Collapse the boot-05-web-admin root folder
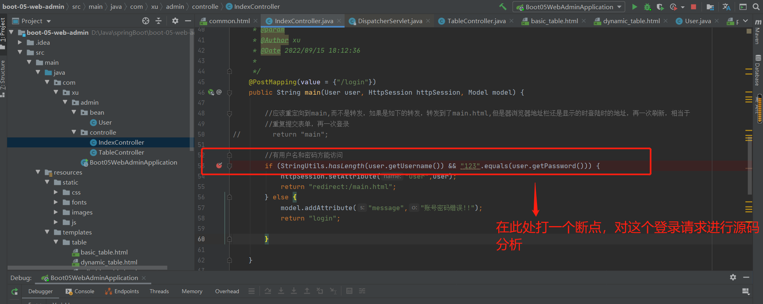Image resolution: width=763 pixels, height=304 pixels. coord(11,32)
